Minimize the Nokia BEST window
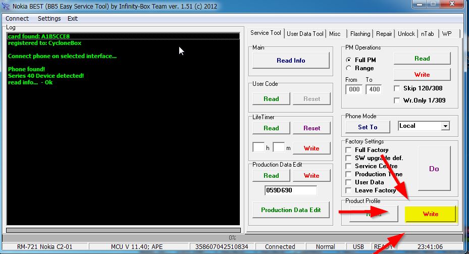The width and height of the screenshot is (469, 254). [x=420, y=4]
